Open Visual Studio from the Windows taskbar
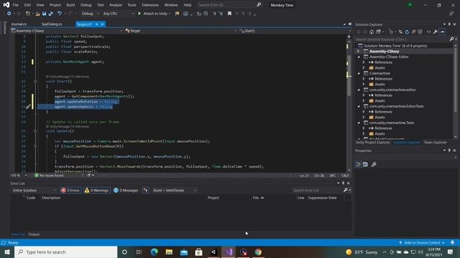 pyautogui.click(x=229, y=252)
